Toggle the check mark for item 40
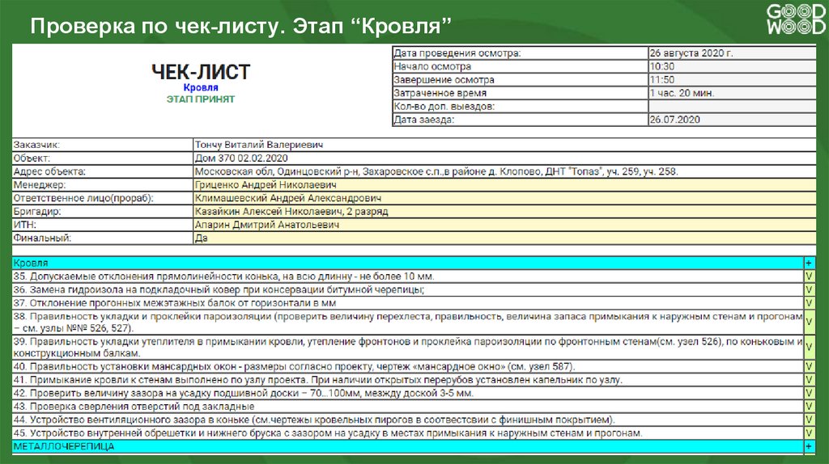The width and height of the screenshot is (829, 464). [809, 366]
